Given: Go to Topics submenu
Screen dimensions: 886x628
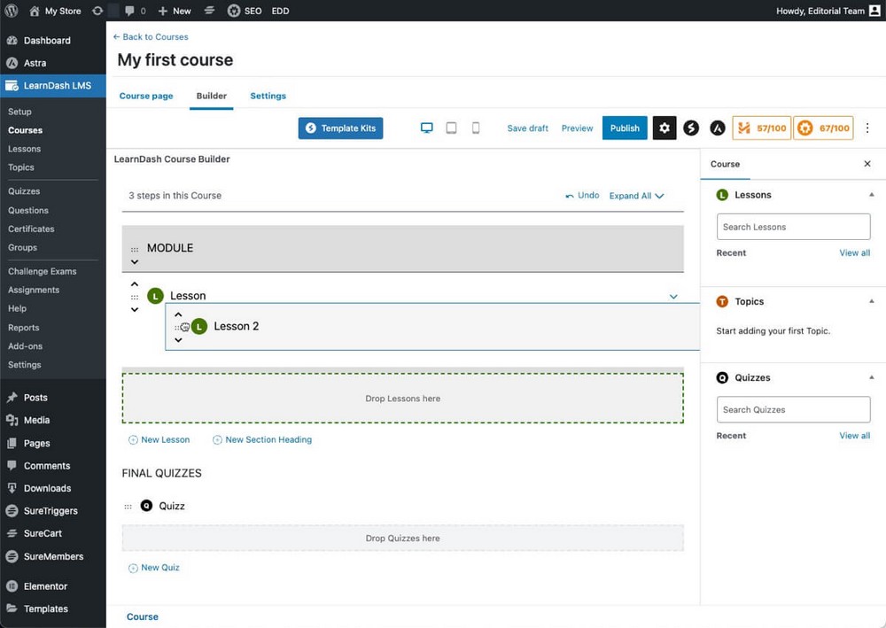Looking at the screenshot, I should point(21,167).
